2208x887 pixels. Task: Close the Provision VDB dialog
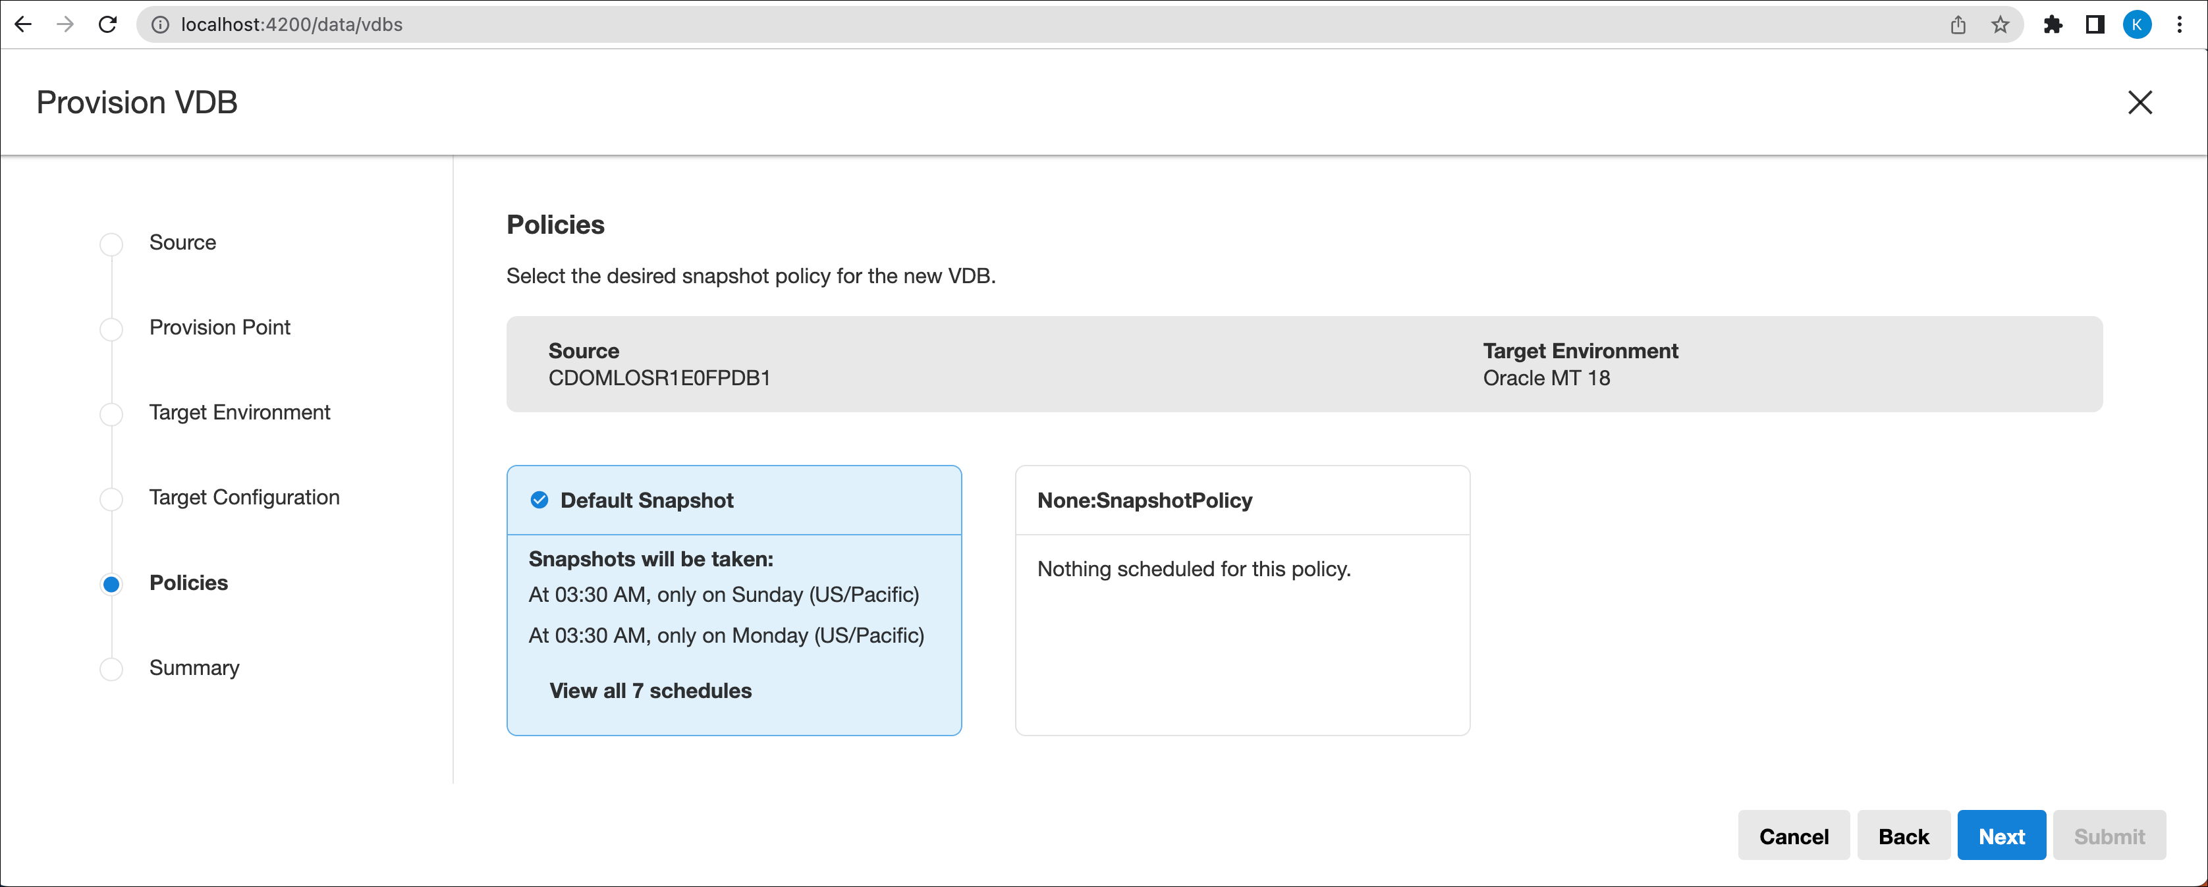click(x=2139, y=102)
